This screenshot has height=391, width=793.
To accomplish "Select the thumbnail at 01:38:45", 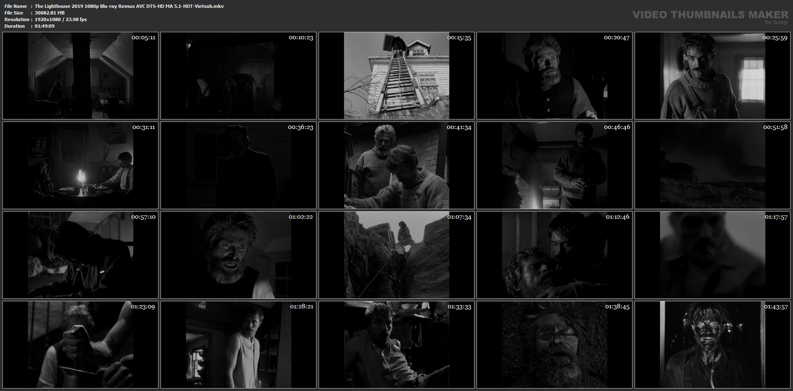I will click(x=554, y=345).
